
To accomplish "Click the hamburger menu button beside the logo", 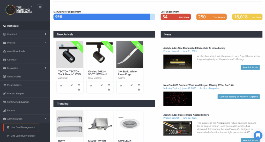I will click(x=40, y=7).
